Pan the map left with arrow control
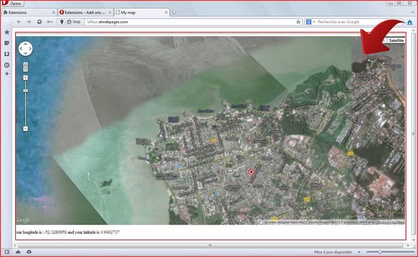Screen dimensions: 418x257 pos(20,48)
